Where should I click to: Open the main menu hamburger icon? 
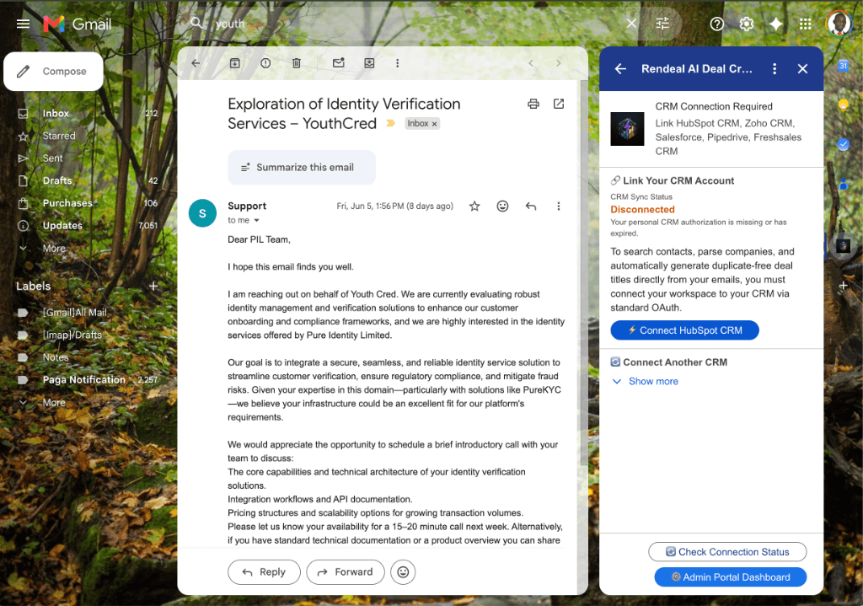[23, 24]
